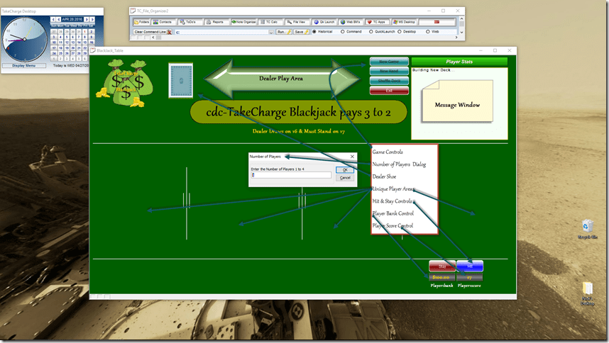Click the Run button
609x343 pixels.
pos(284,32)
